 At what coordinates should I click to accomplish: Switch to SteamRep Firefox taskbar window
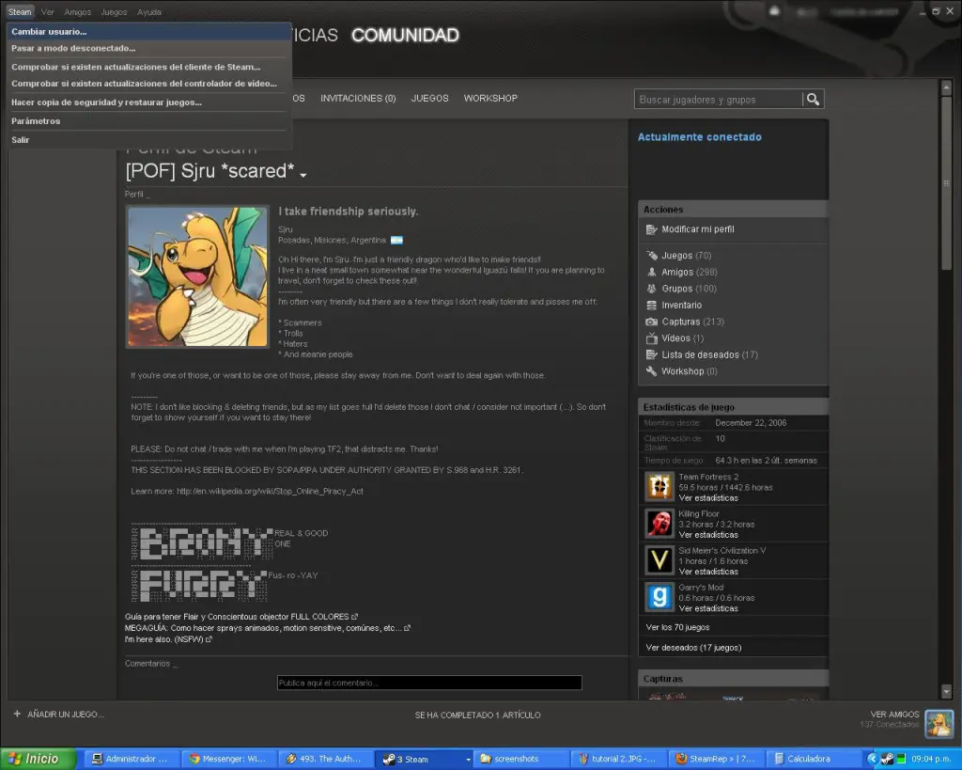click(x=715, y=759)
